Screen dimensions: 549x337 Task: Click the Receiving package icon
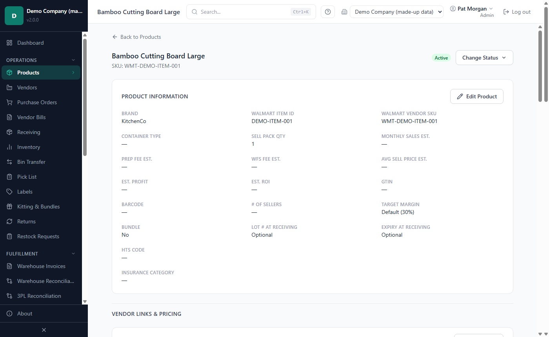[x=9, y=132]
